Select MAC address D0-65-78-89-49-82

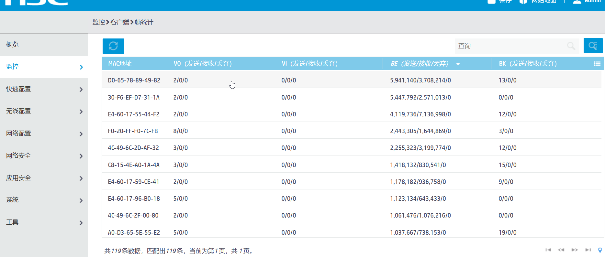[x=134, y=80]
